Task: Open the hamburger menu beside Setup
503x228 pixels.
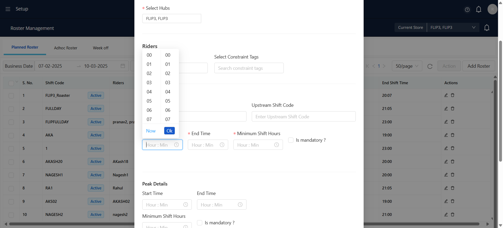Action: 8,9
